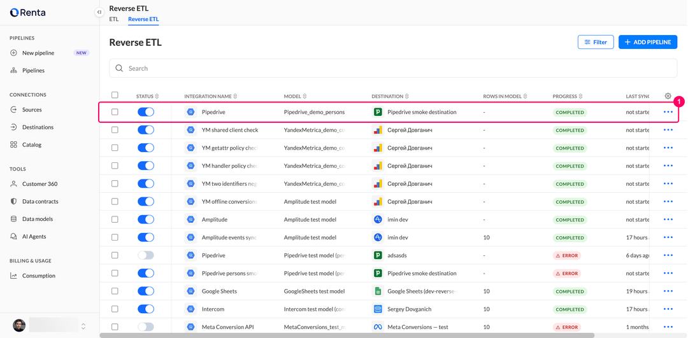Screen dimensions: 688x338
Task: Check the box for Google Sheets row
Action: (115, 291)
